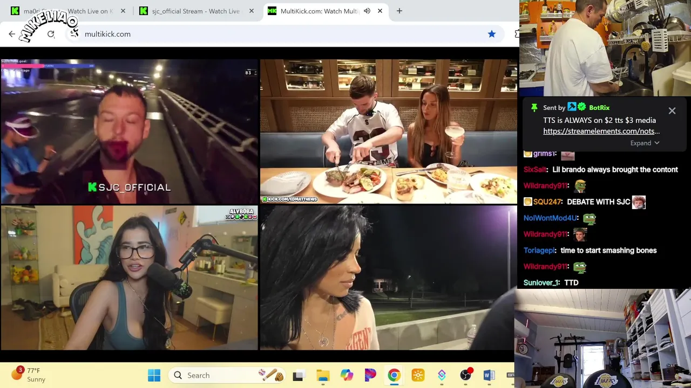Open Task View from the taskbar

(x=298, y=375)
